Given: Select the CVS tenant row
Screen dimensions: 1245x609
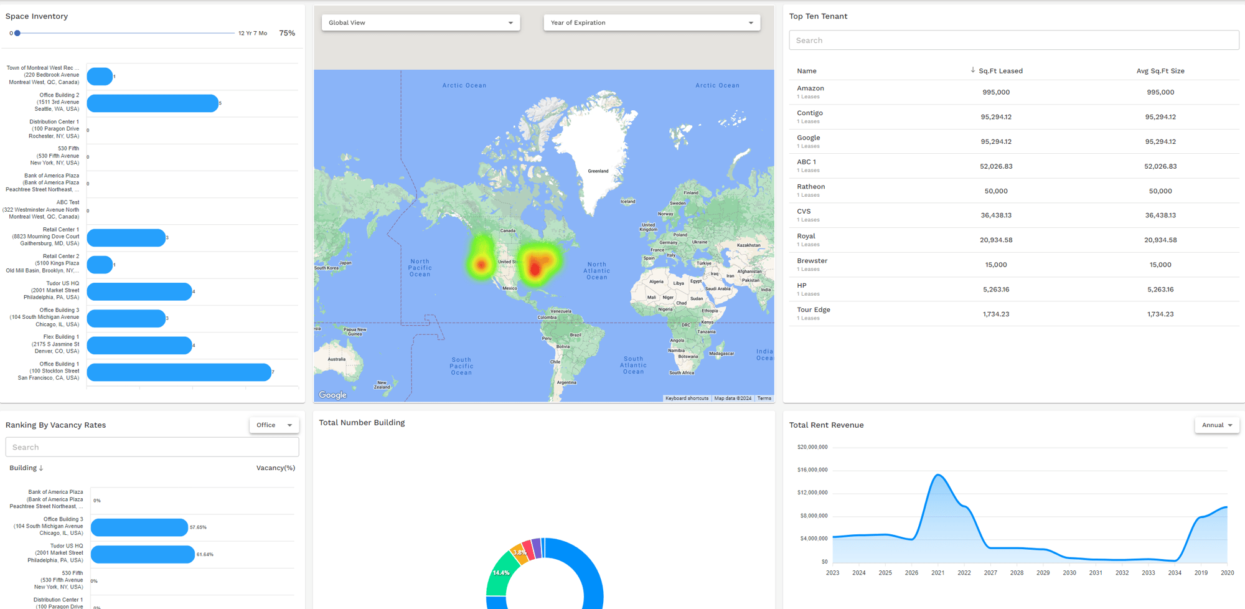Looking at the screenshot, I should click(1014, 215).
